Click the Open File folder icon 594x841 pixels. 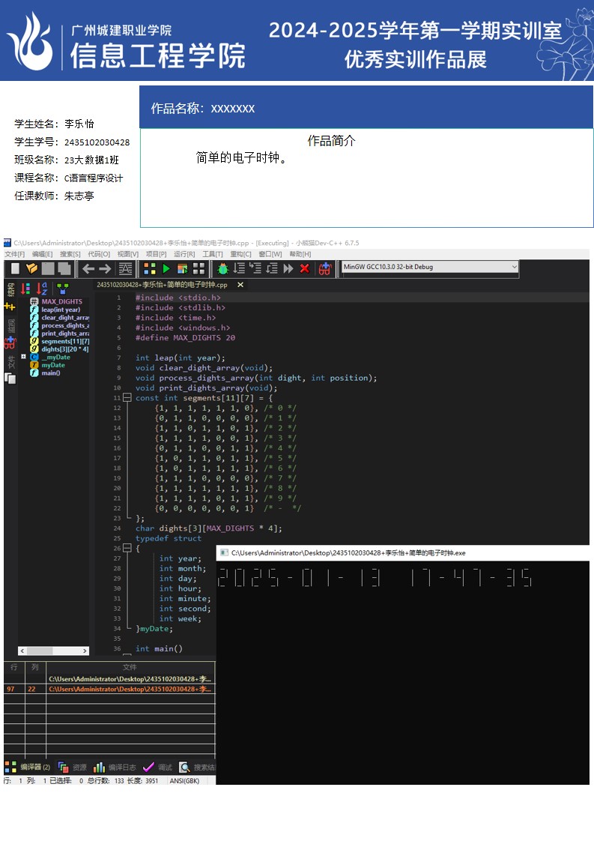[31, 268]
